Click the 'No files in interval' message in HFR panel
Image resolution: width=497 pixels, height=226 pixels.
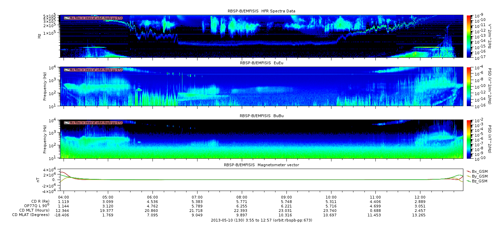96,18
